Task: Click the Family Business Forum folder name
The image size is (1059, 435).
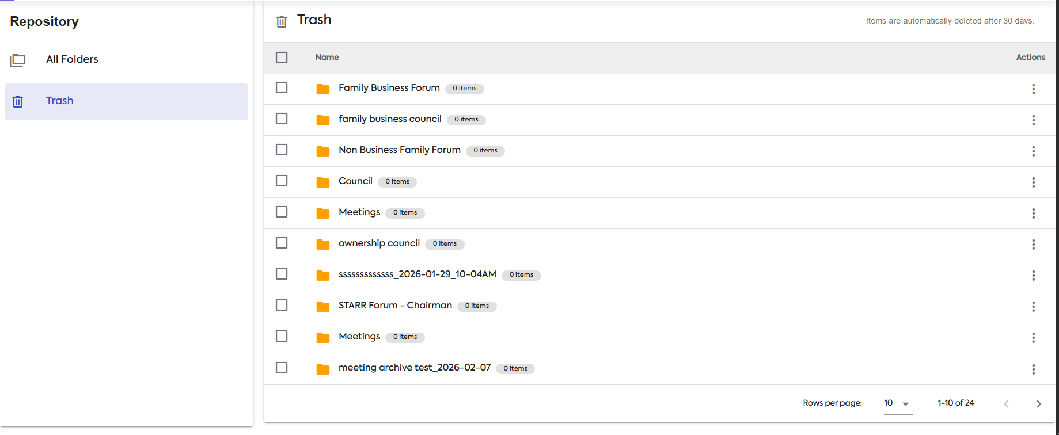Action: 389,87
